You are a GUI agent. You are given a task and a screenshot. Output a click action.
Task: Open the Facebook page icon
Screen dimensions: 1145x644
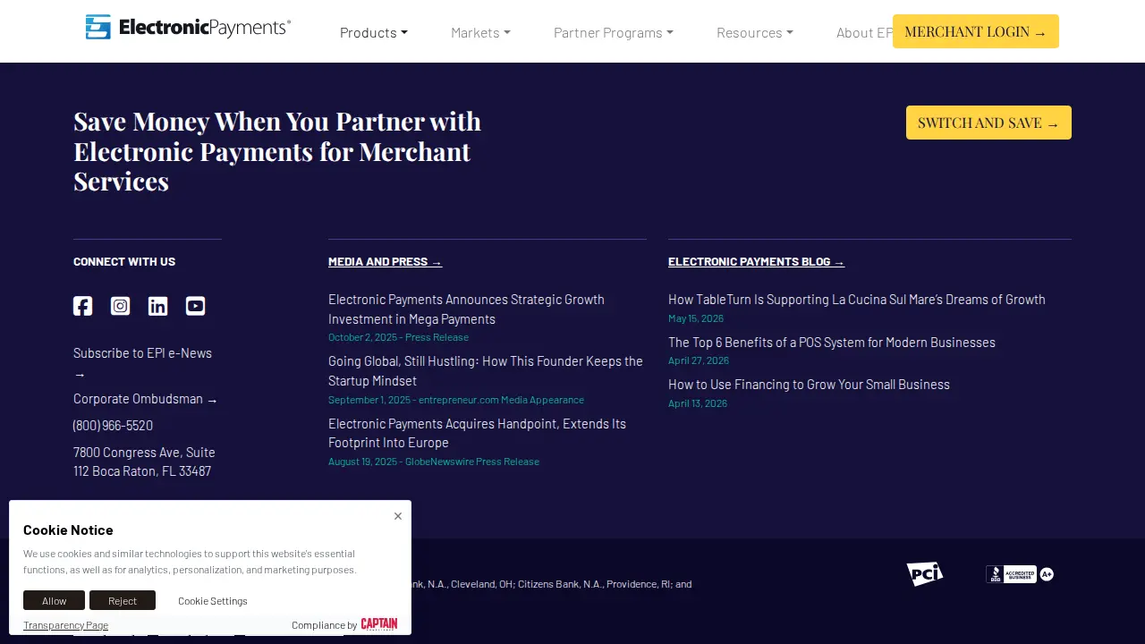pos(82,306)
